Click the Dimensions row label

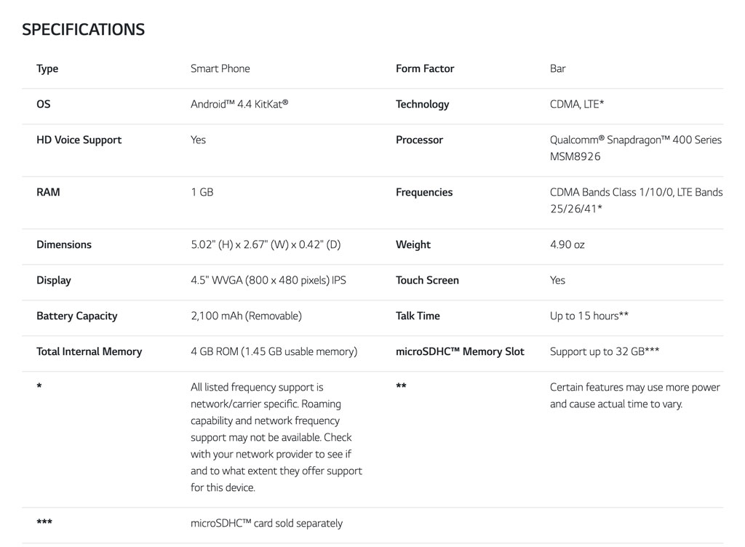pyautogui.click(x=64, y=245)
